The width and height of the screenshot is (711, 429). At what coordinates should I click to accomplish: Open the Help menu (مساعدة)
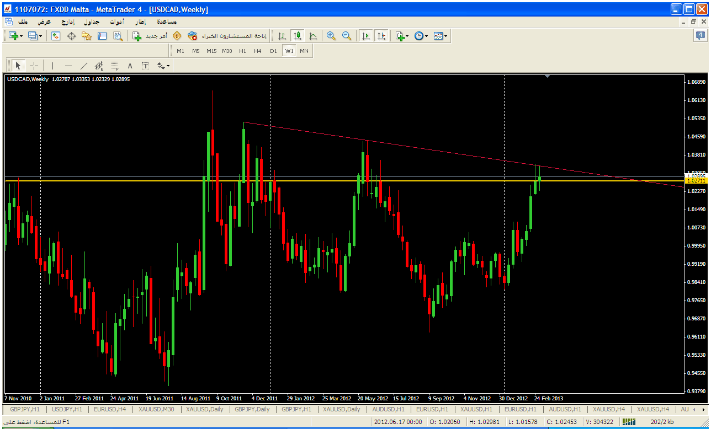pos(166,22)
